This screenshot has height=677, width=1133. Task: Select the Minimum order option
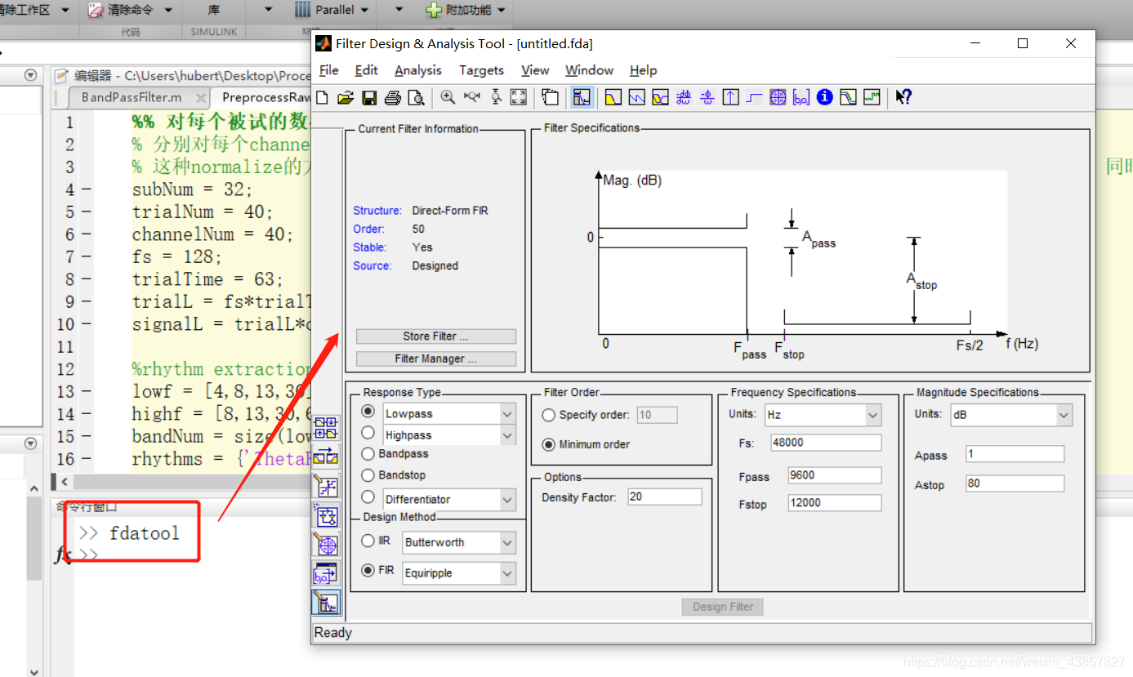549,444
